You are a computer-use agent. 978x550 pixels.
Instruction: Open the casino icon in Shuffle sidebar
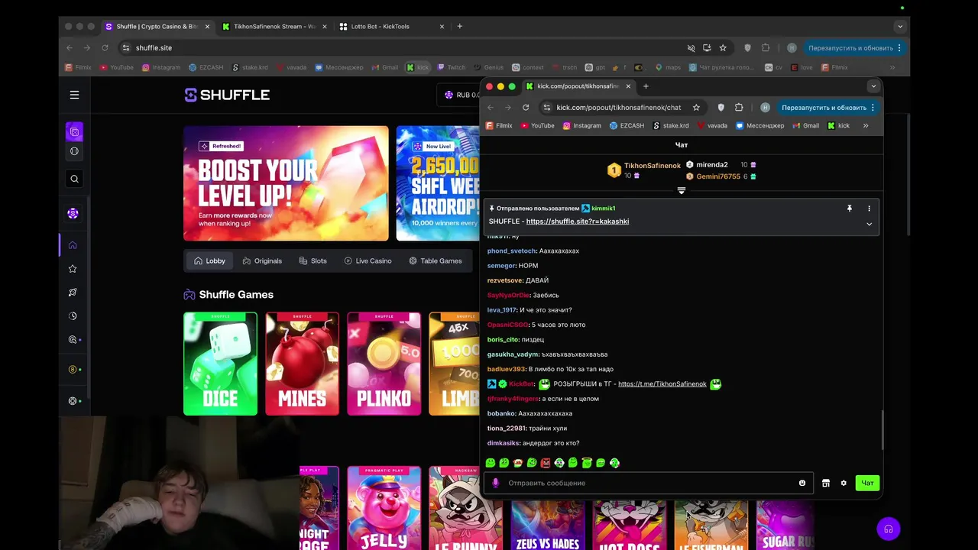[x=74, y=131]
